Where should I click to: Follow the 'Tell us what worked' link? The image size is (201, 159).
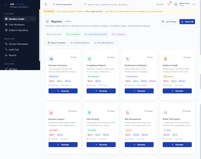coord(94,11)
